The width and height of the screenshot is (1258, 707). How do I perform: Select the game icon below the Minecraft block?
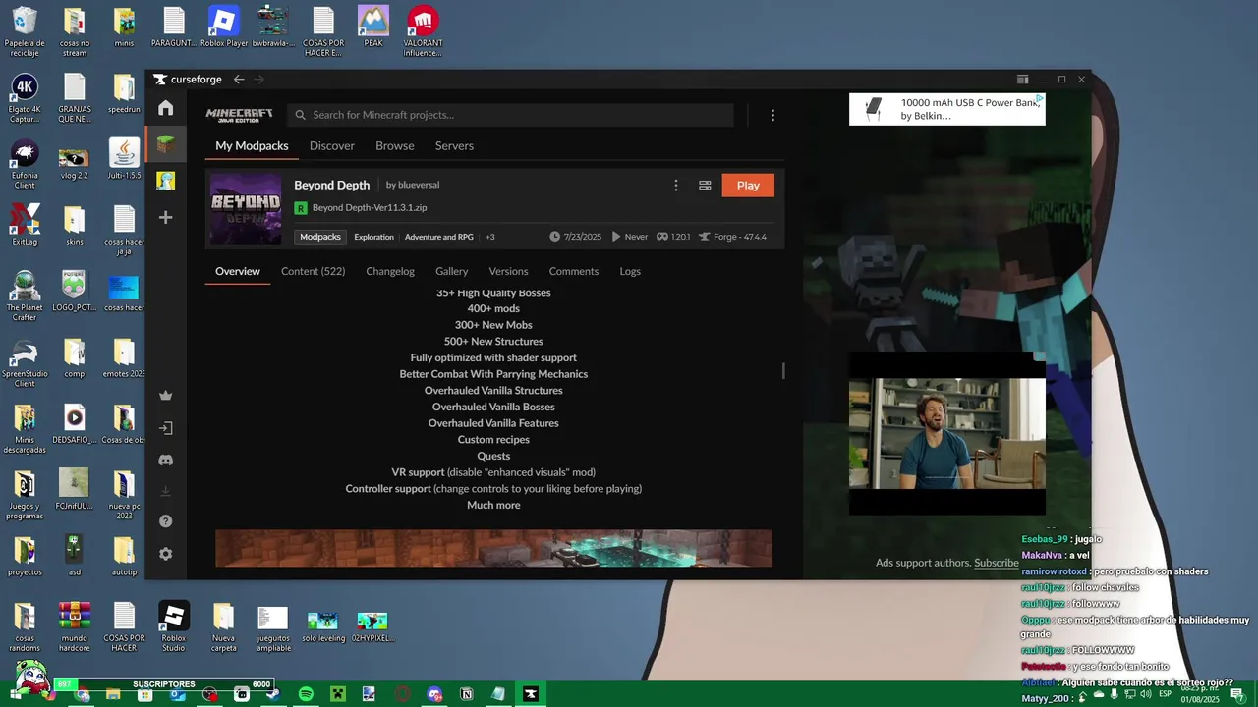(165, 181)
